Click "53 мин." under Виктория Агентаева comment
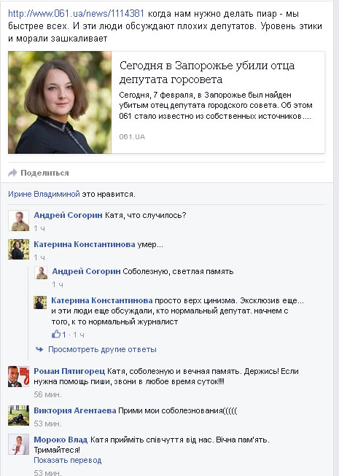 [x=47, y=424]
